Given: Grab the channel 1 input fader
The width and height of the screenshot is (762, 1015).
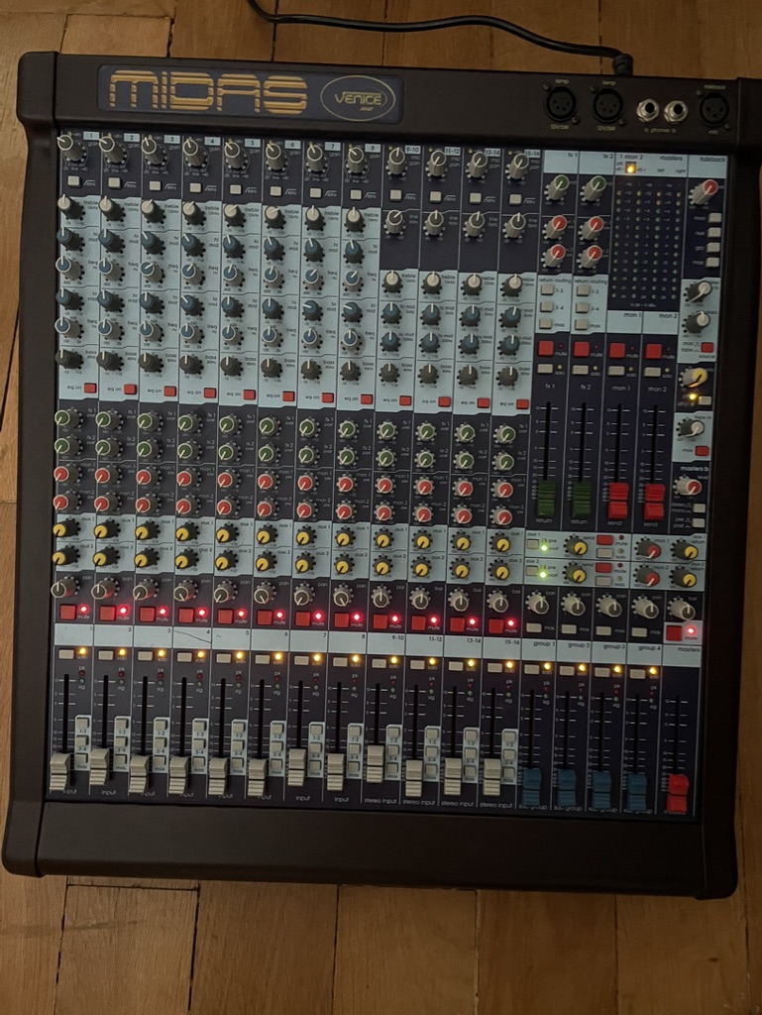Looking at the screenshot, I should coord(60,772).
